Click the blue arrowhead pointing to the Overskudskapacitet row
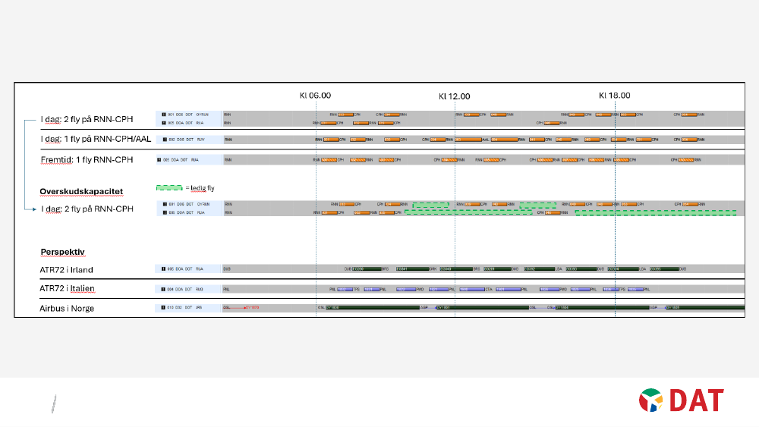Image resolution: width=759 pixels, height=427 pixels. pos(33,209)
